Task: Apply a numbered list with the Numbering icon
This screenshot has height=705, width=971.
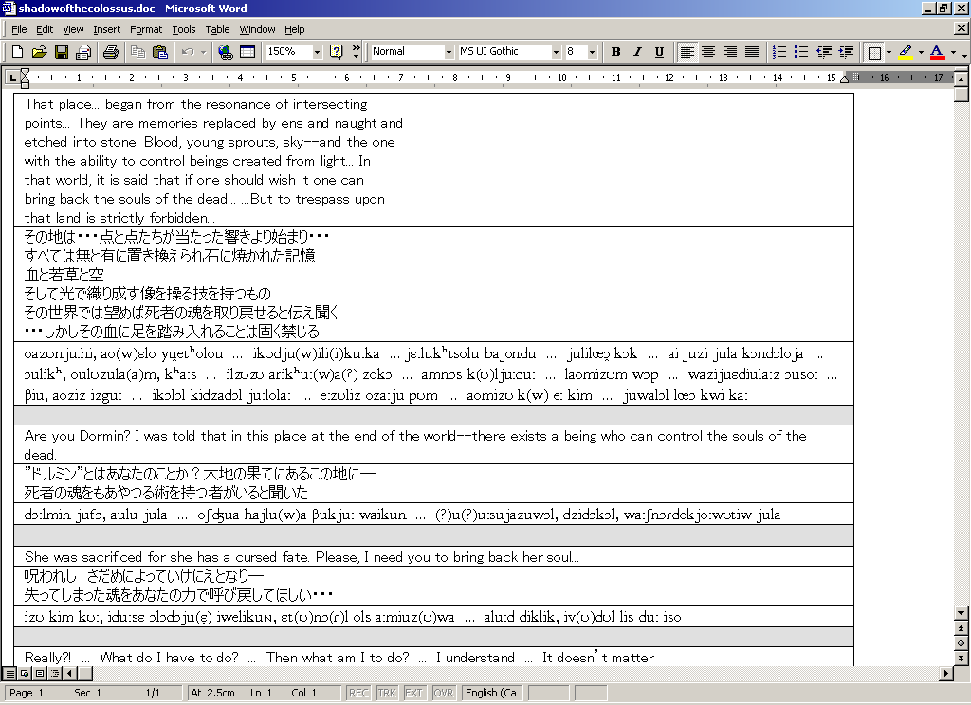Action: click(779, 52)
